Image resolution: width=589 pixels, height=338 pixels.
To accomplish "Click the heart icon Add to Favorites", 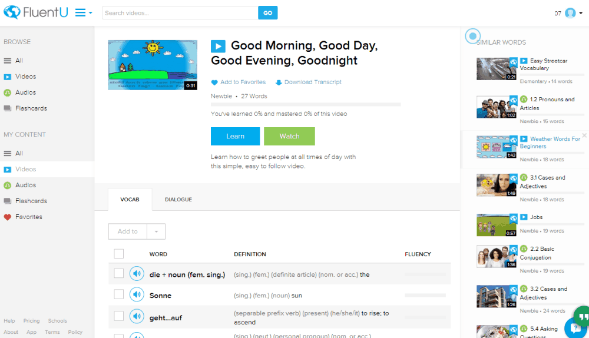I will pos(214,82).
